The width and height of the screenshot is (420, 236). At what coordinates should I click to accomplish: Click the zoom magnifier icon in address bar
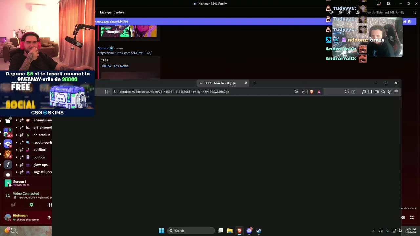tap(296, 92)
